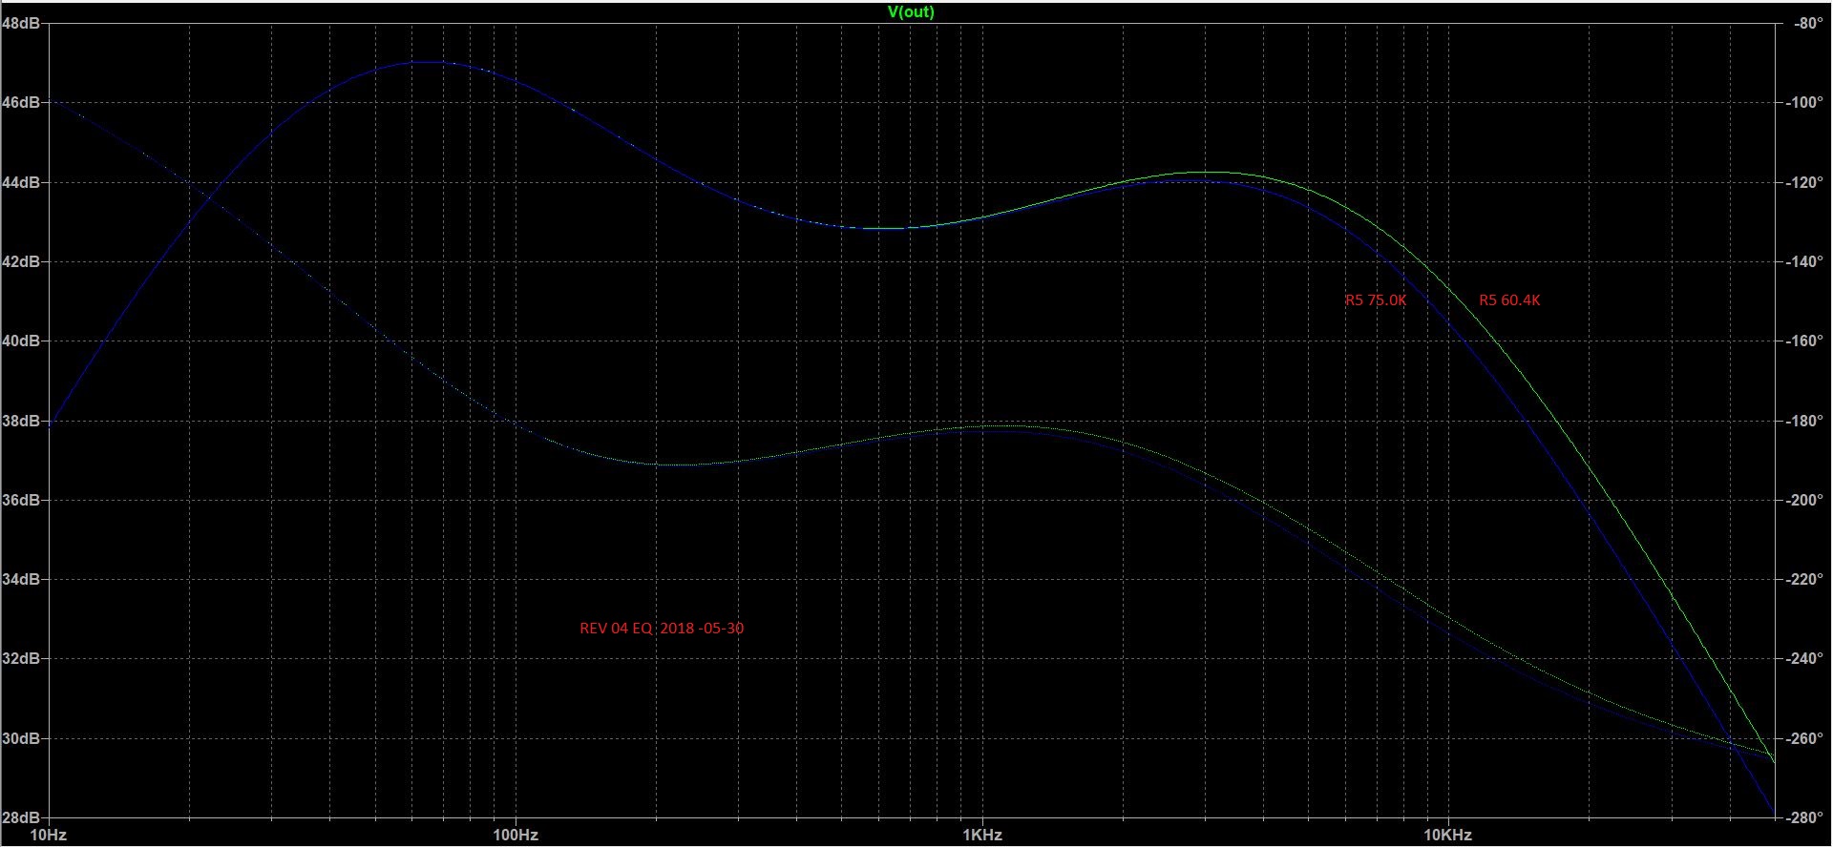Click the 28dB magnitude axis label
1833x847 pixels.
click(x=20, y=817)
